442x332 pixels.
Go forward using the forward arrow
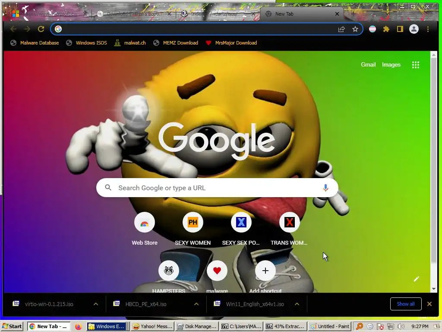pos(27,29)
